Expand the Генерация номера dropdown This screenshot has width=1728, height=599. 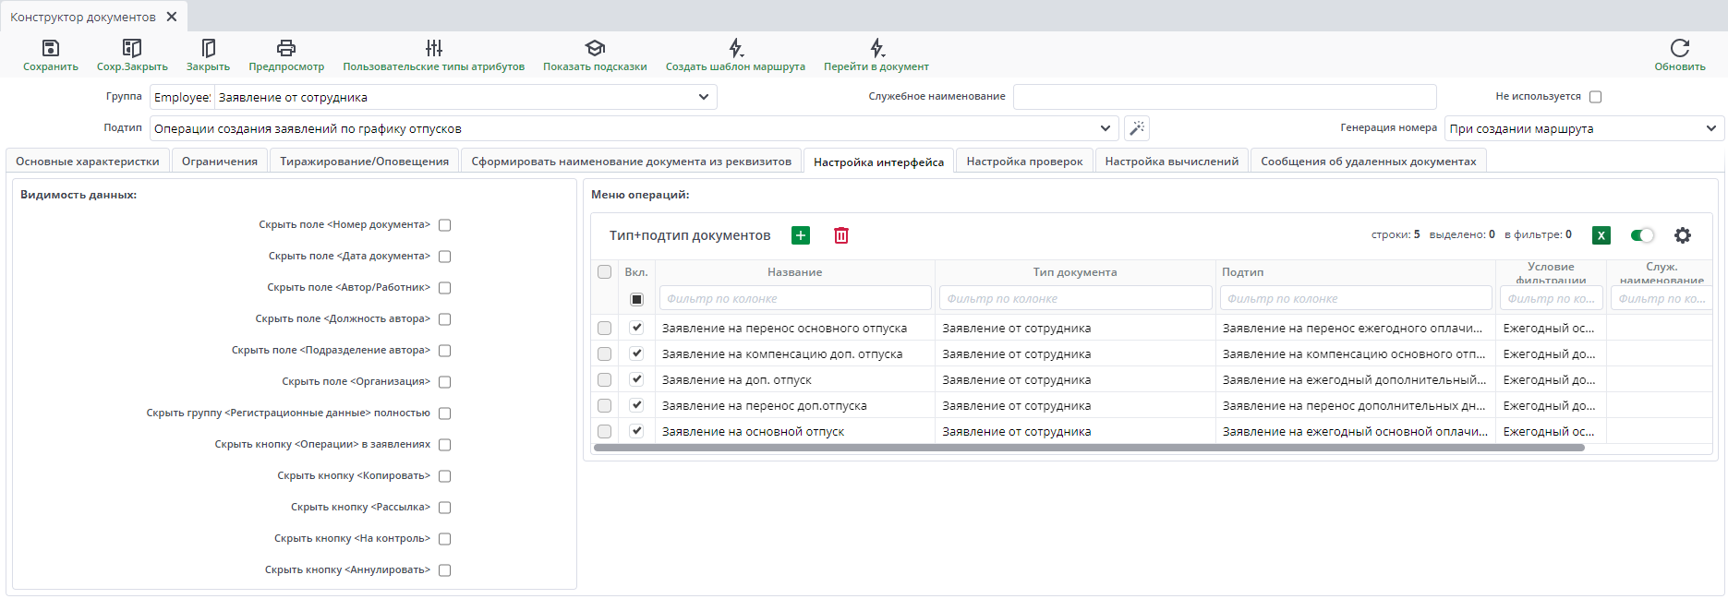pos(1710,128)
